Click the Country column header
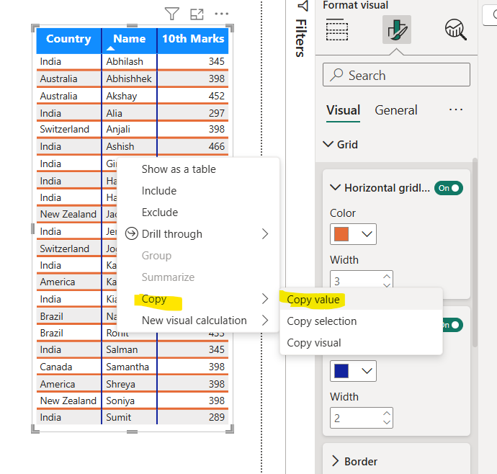Viewport: 497px width, 474px height. tap(68, 40)
